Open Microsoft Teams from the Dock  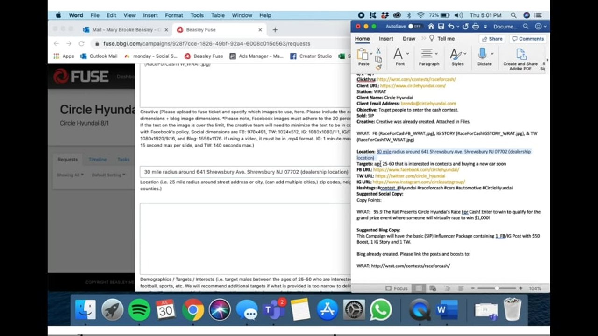click(x=274, y=310)
